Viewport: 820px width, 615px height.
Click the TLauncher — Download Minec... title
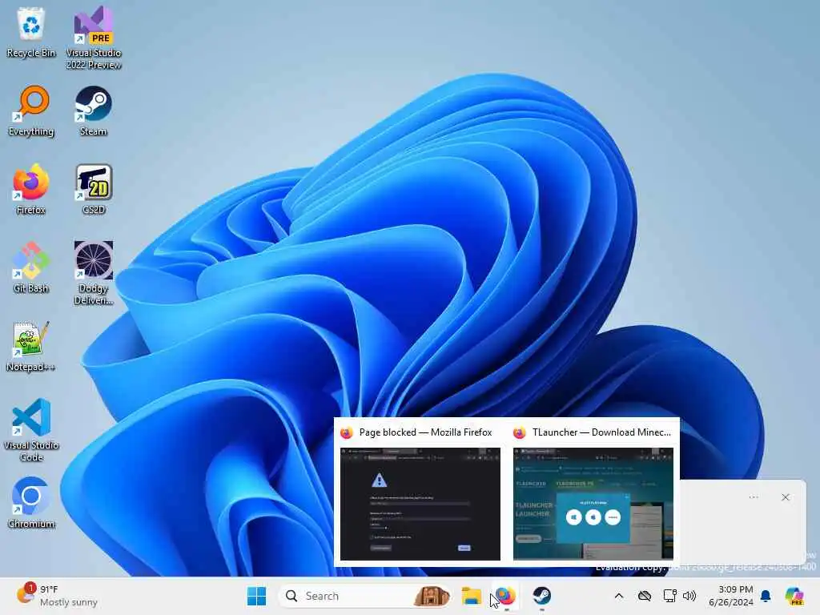[601, 432]
